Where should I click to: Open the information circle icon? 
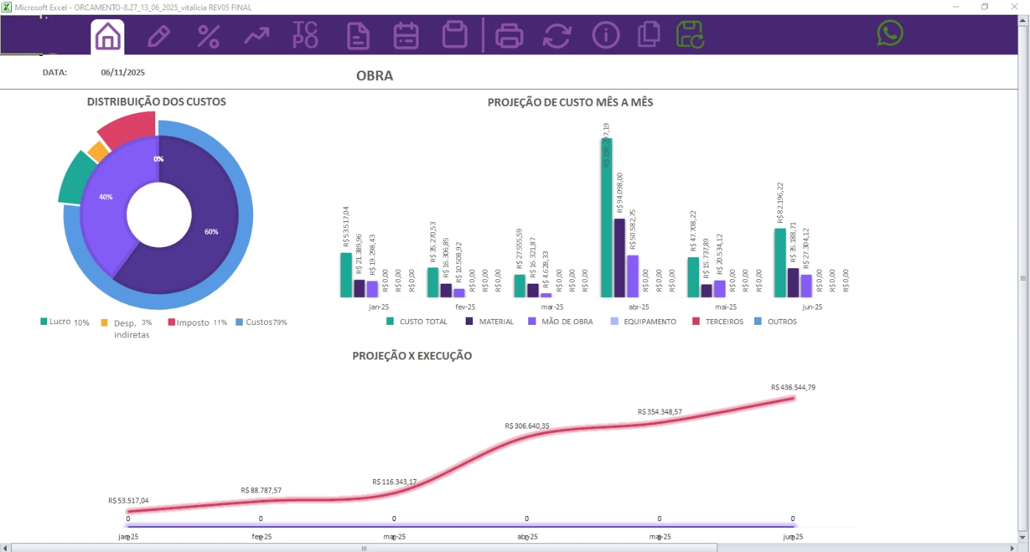click(605, 35)
